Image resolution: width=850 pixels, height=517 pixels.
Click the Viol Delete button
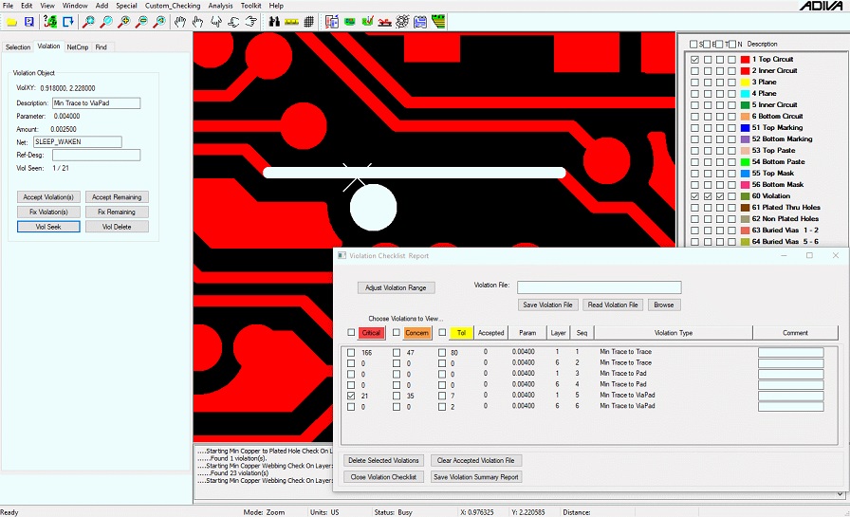click(x=117, y=227)
